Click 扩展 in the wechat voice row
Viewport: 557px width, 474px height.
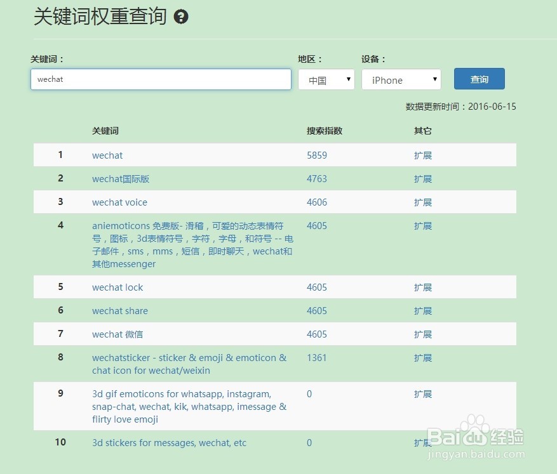click(x=423, y=202)
